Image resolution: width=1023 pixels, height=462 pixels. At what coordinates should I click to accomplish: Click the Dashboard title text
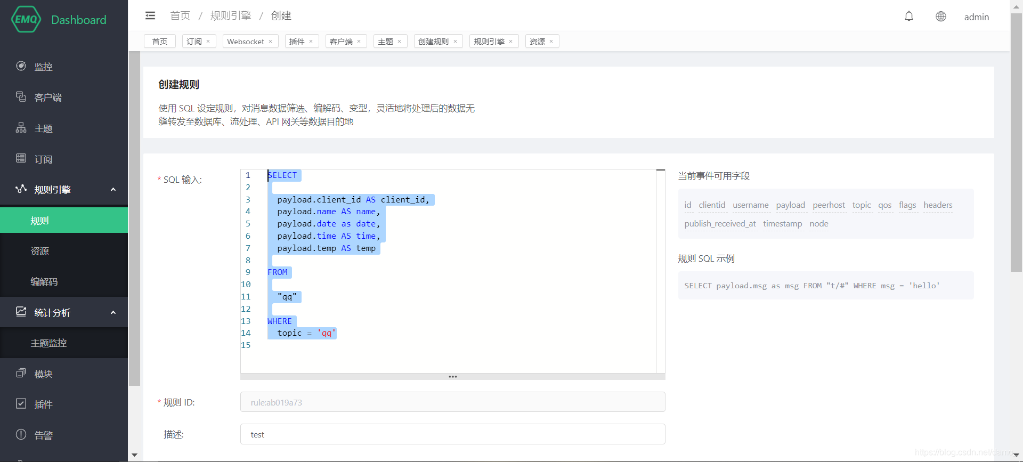[79, 20]
